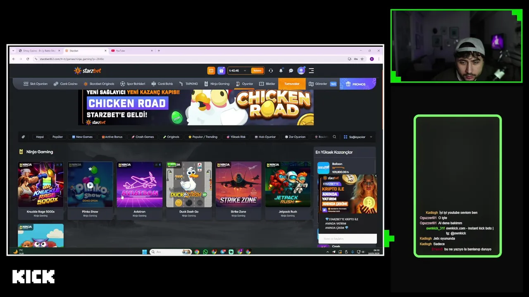Click the Yatırım deposit button
529x297 pixels.
pos(257,71)
